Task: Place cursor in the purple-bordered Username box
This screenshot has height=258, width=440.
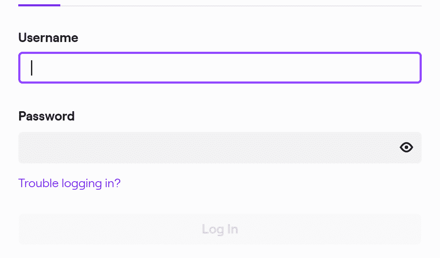Action: [x=220, y=67]
